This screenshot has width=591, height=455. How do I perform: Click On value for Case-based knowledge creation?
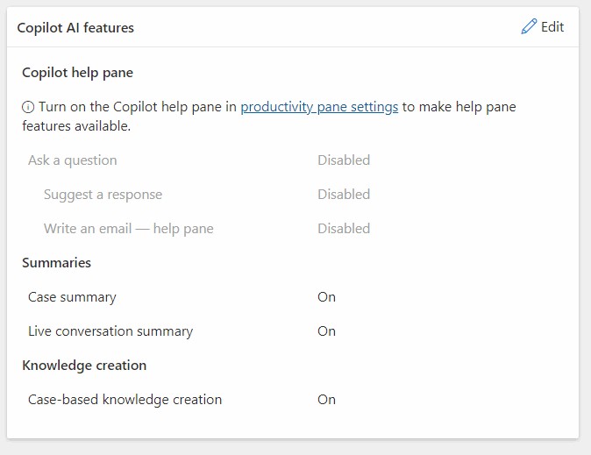coord(326,400)
